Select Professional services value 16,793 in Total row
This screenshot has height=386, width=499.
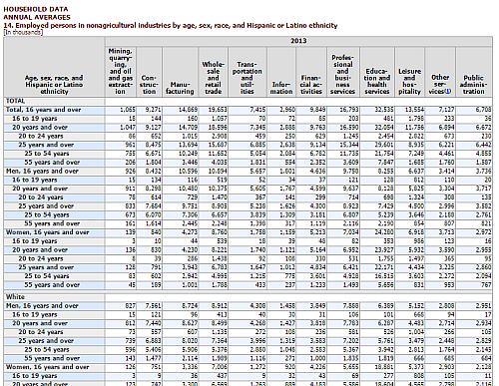click(x=349, y=110)
